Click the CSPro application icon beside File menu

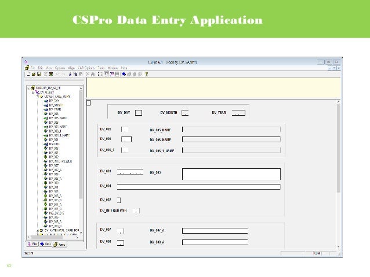(27, 68)
